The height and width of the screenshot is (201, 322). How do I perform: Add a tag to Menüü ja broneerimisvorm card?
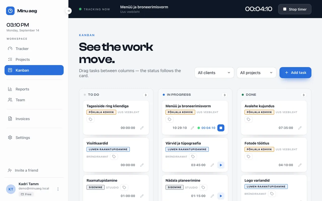tap(170, 119)
